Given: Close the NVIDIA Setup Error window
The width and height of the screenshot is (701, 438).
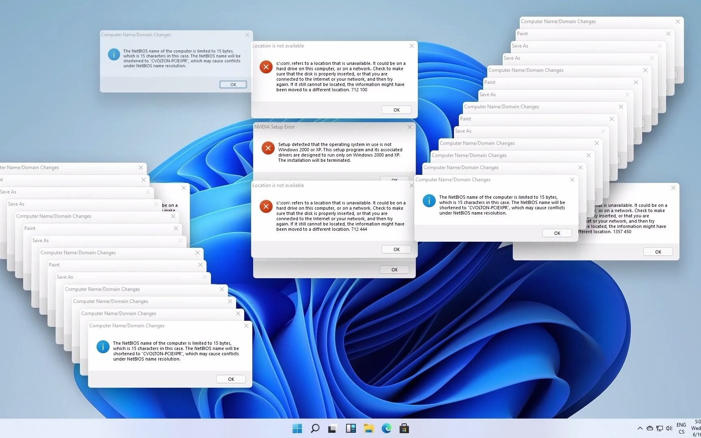Looking at the screenshot, I should (409, 127).
